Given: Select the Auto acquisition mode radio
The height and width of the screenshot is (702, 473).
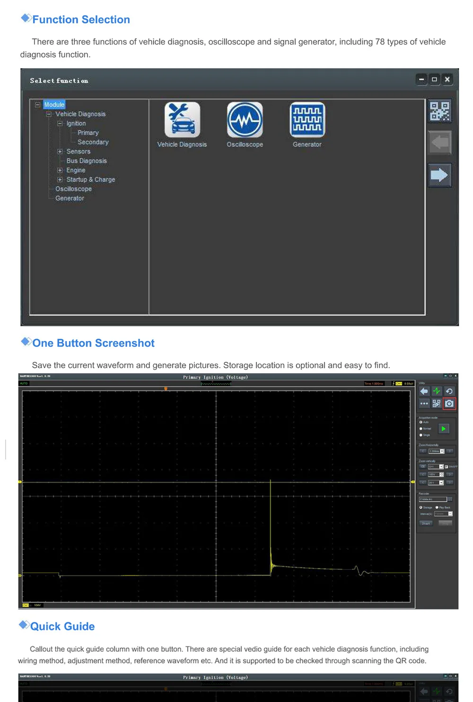Looking at the screenshot, I should point(421,422).
